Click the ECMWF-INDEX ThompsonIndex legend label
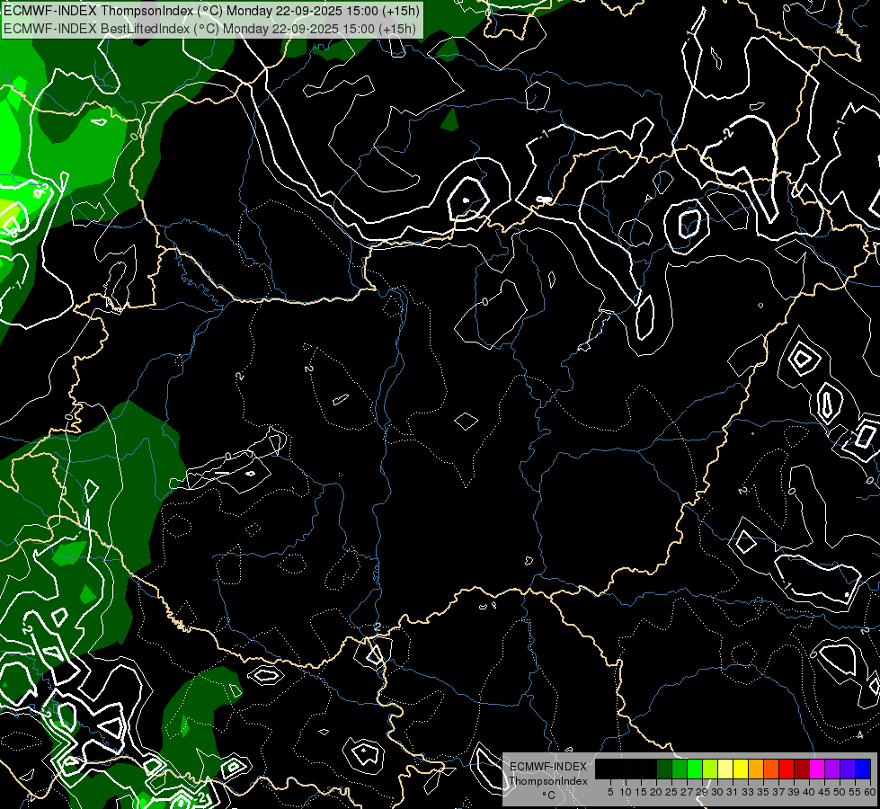Image resolution: width=880 pixels, height=809 pixels. tap(548, 774)
